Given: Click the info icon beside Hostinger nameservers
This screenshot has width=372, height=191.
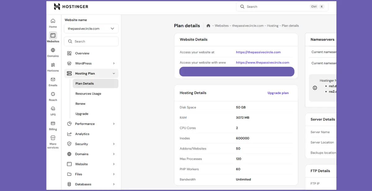Looking at the screenshot, I should tap(314, 88).
